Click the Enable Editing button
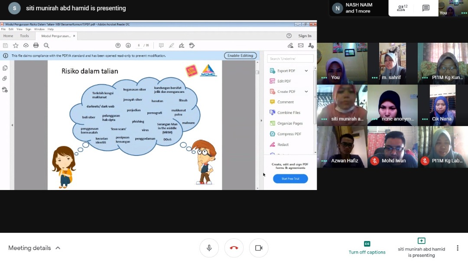Viewport: 468px width, 263px height. click(x=240, y=56)
